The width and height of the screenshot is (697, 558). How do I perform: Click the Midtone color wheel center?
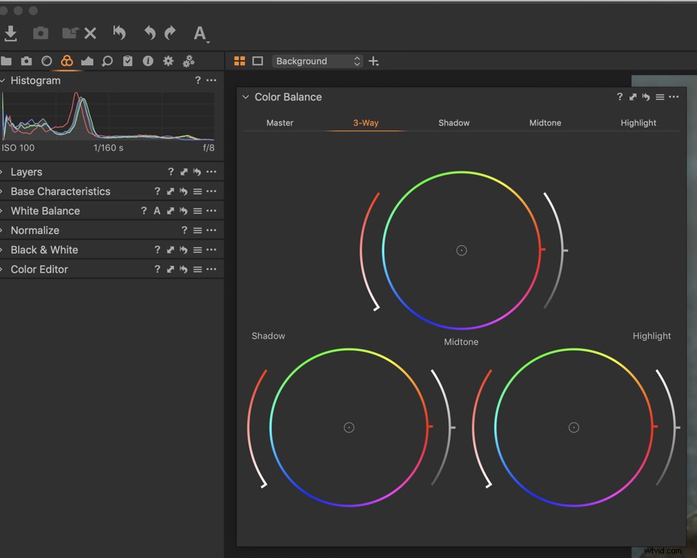point(461,250)
